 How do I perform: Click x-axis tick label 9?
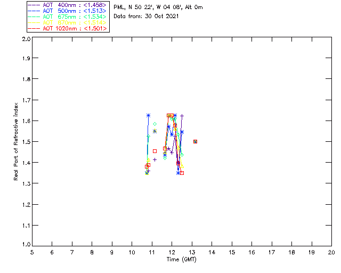tap(112, 252)
